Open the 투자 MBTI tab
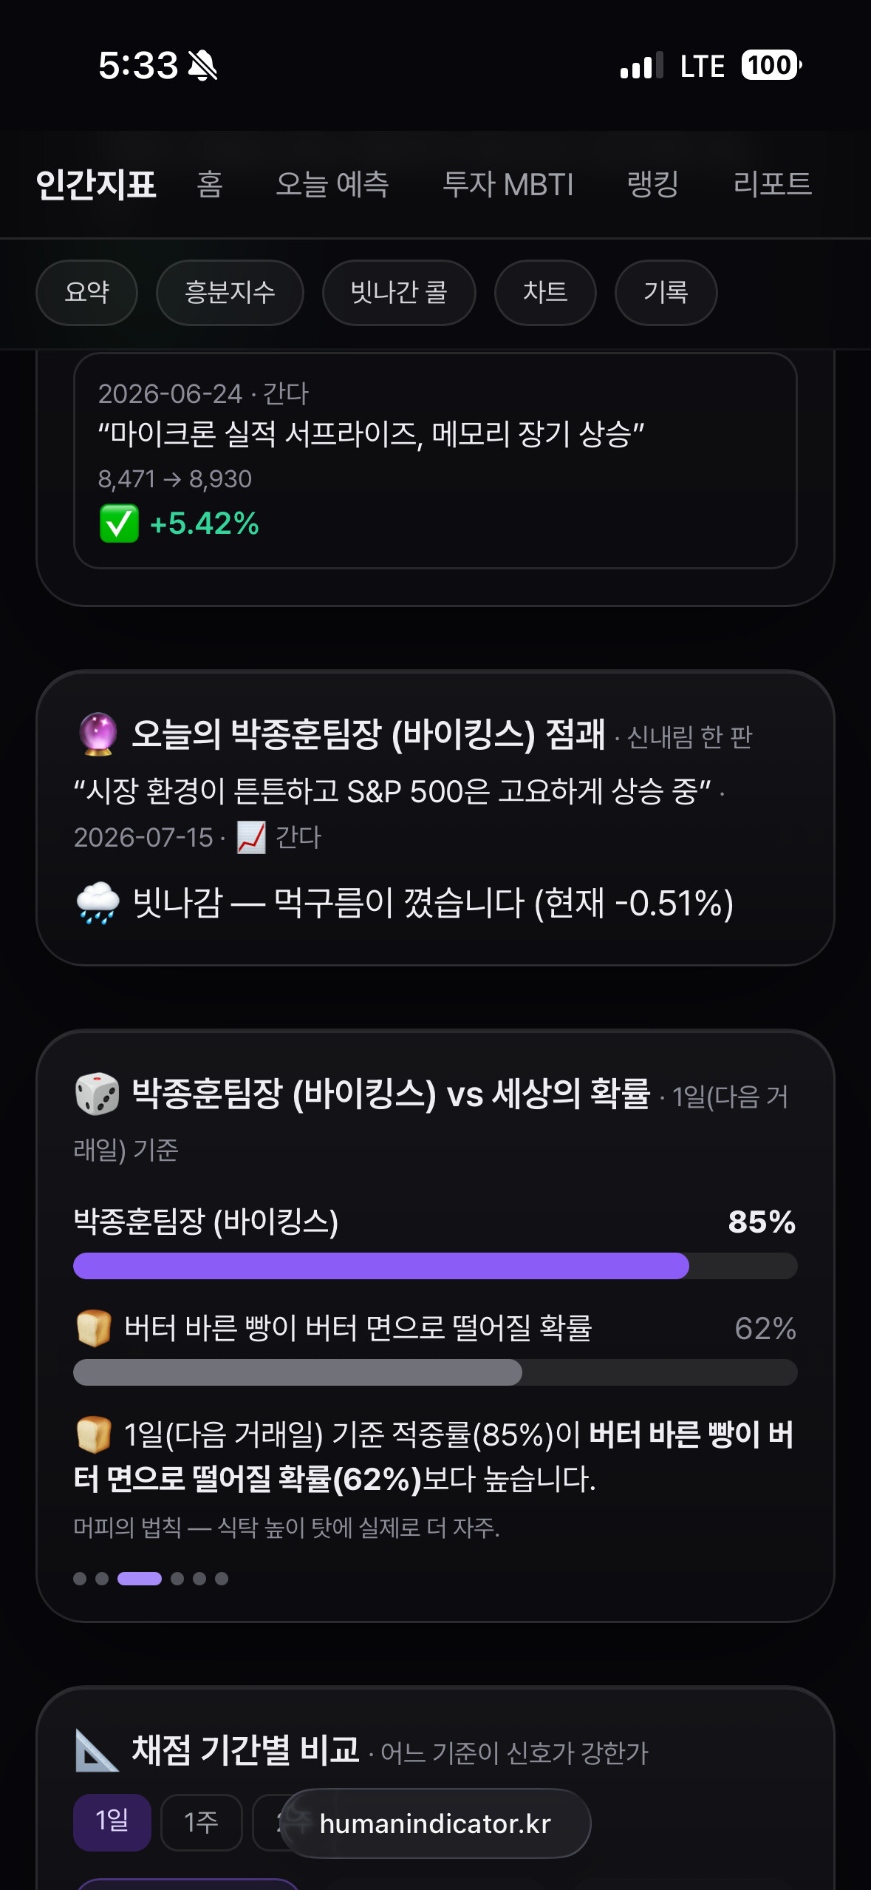 click(x=508, y=184)
